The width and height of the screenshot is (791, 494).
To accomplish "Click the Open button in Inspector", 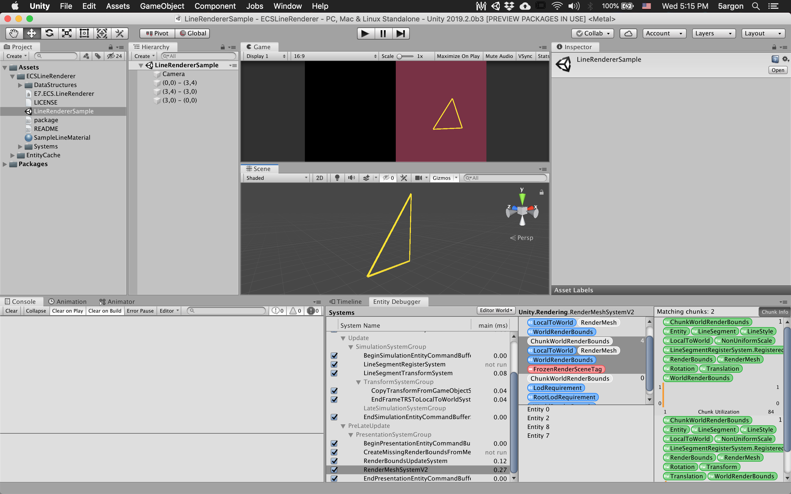I will [777, 70].
